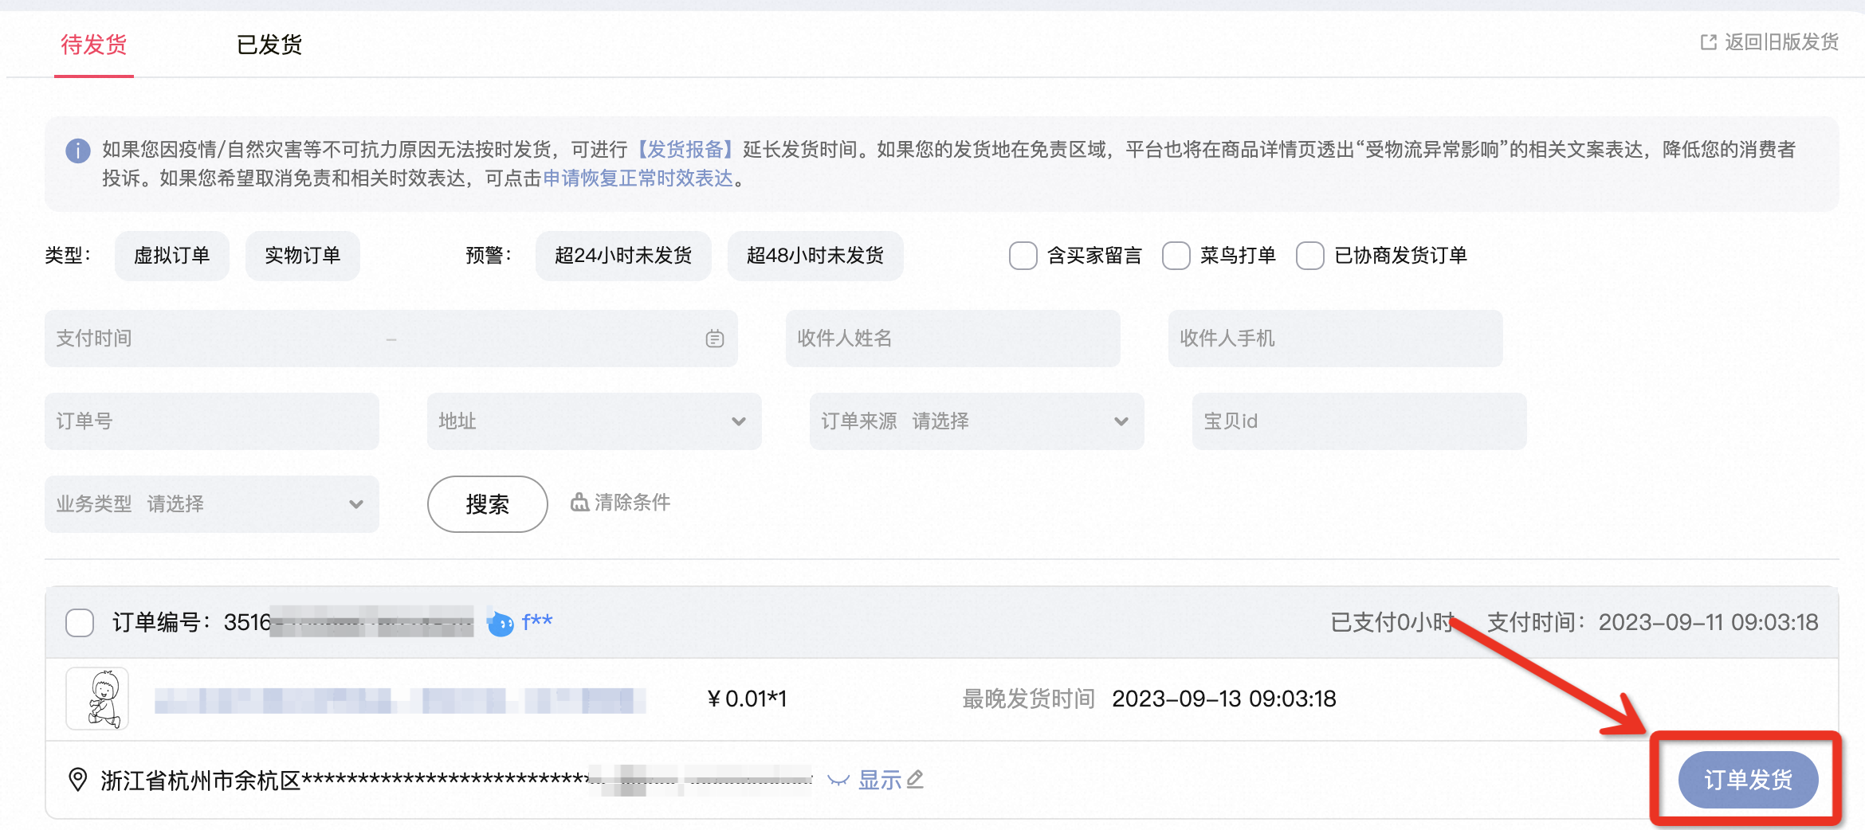Enable the 含买家留言 checkbox
1865x830 pixels.
[1023, 256]
